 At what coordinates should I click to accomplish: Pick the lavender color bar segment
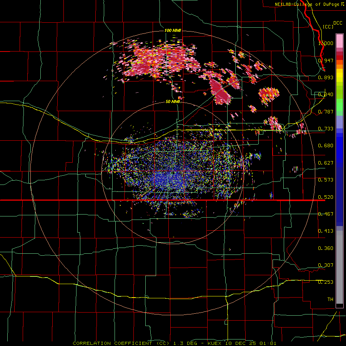pos(339,122)
